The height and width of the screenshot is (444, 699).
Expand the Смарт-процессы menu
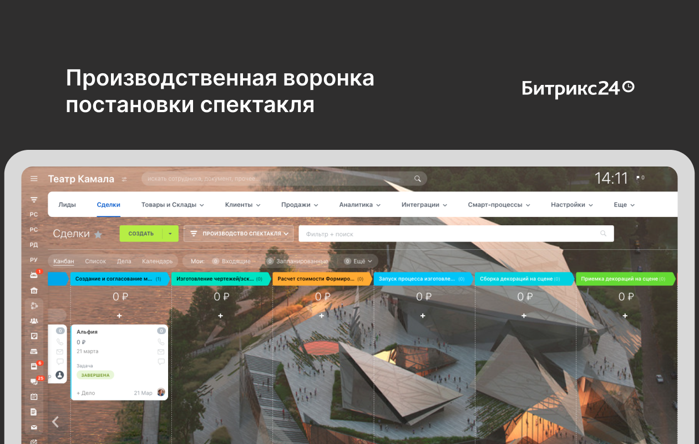coord(499,205)
